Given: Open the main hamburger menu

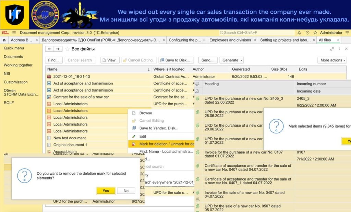Looking at the screenshot, I should pos(14,33).
